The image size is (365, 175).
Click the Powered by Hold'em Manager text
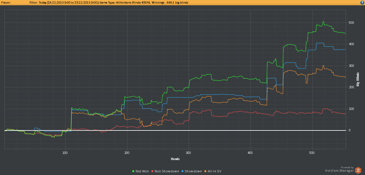point(339,169)
